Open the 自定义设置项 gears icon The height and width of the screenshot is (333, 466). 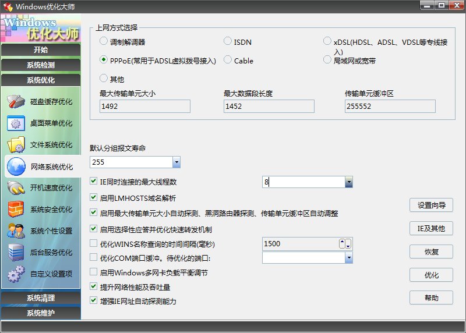tap(16, 274)
